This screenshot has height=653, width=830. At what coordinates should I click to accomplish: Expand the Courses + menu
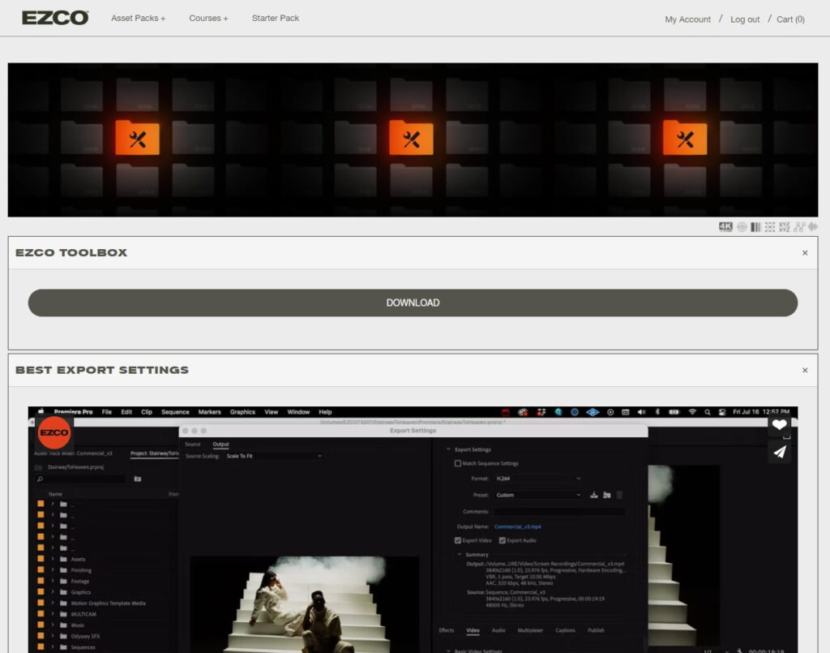pos(208,18)
